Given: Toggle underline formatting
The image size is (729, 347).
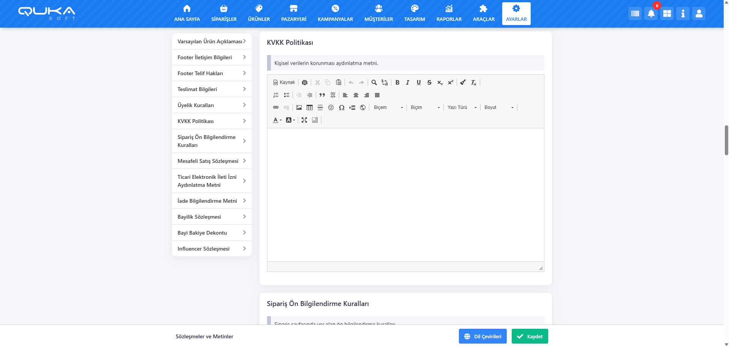Looking at the screenshot, I should [418, 82].
